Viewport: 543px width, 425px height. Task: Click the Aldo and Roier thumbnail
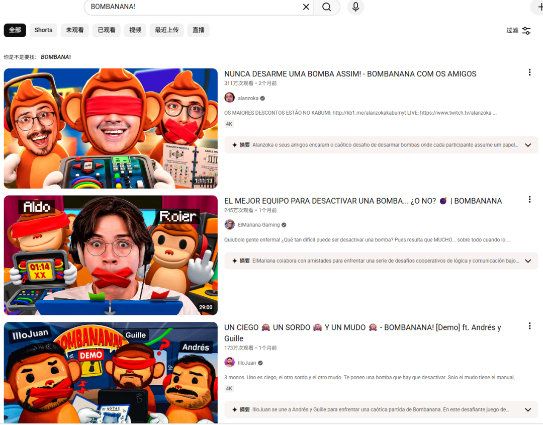(111, 256)
